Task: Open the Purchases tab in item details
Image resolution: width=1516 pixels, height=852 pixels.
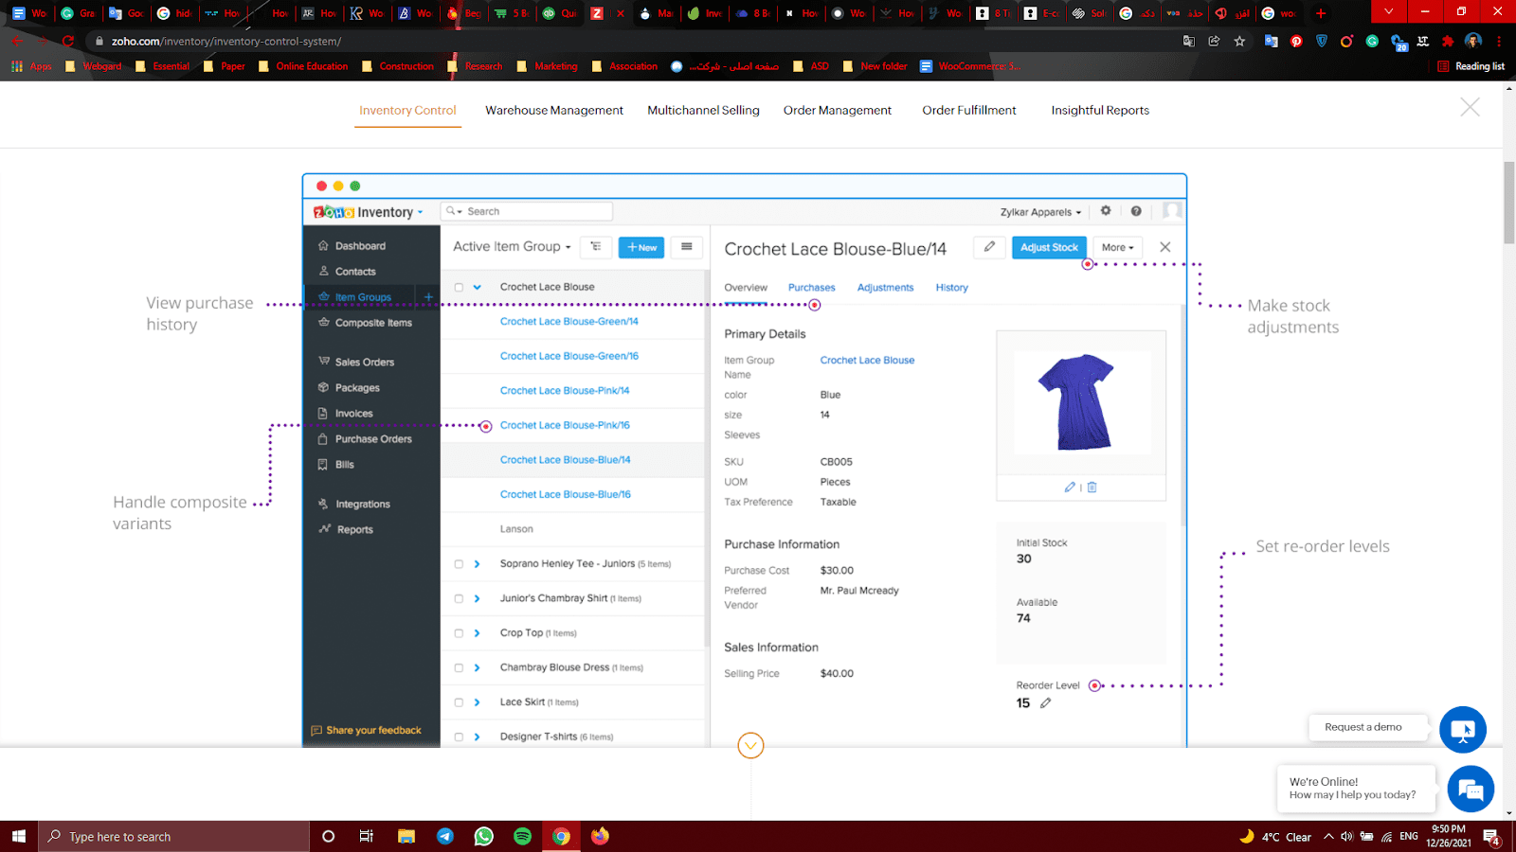Action: pyautogui.click(x=811, y=288)
